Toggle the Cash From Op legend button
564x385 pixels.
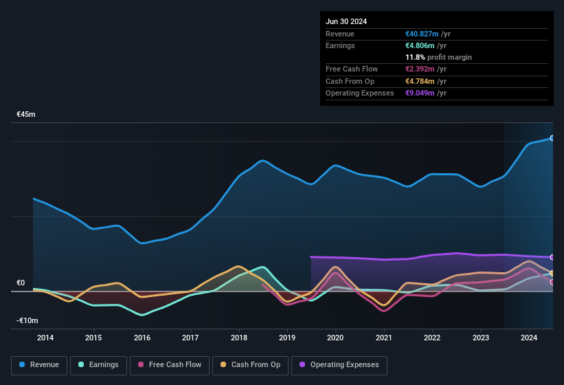pos(250,365)
